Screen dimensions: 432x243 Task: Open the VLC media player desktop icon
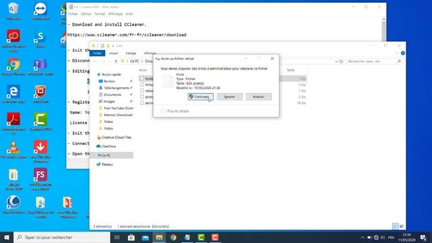13,150
